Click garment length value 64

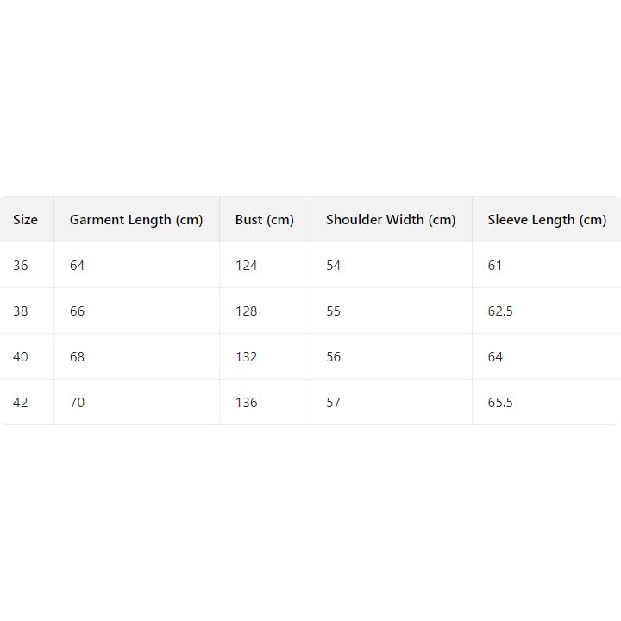(78, 266)
